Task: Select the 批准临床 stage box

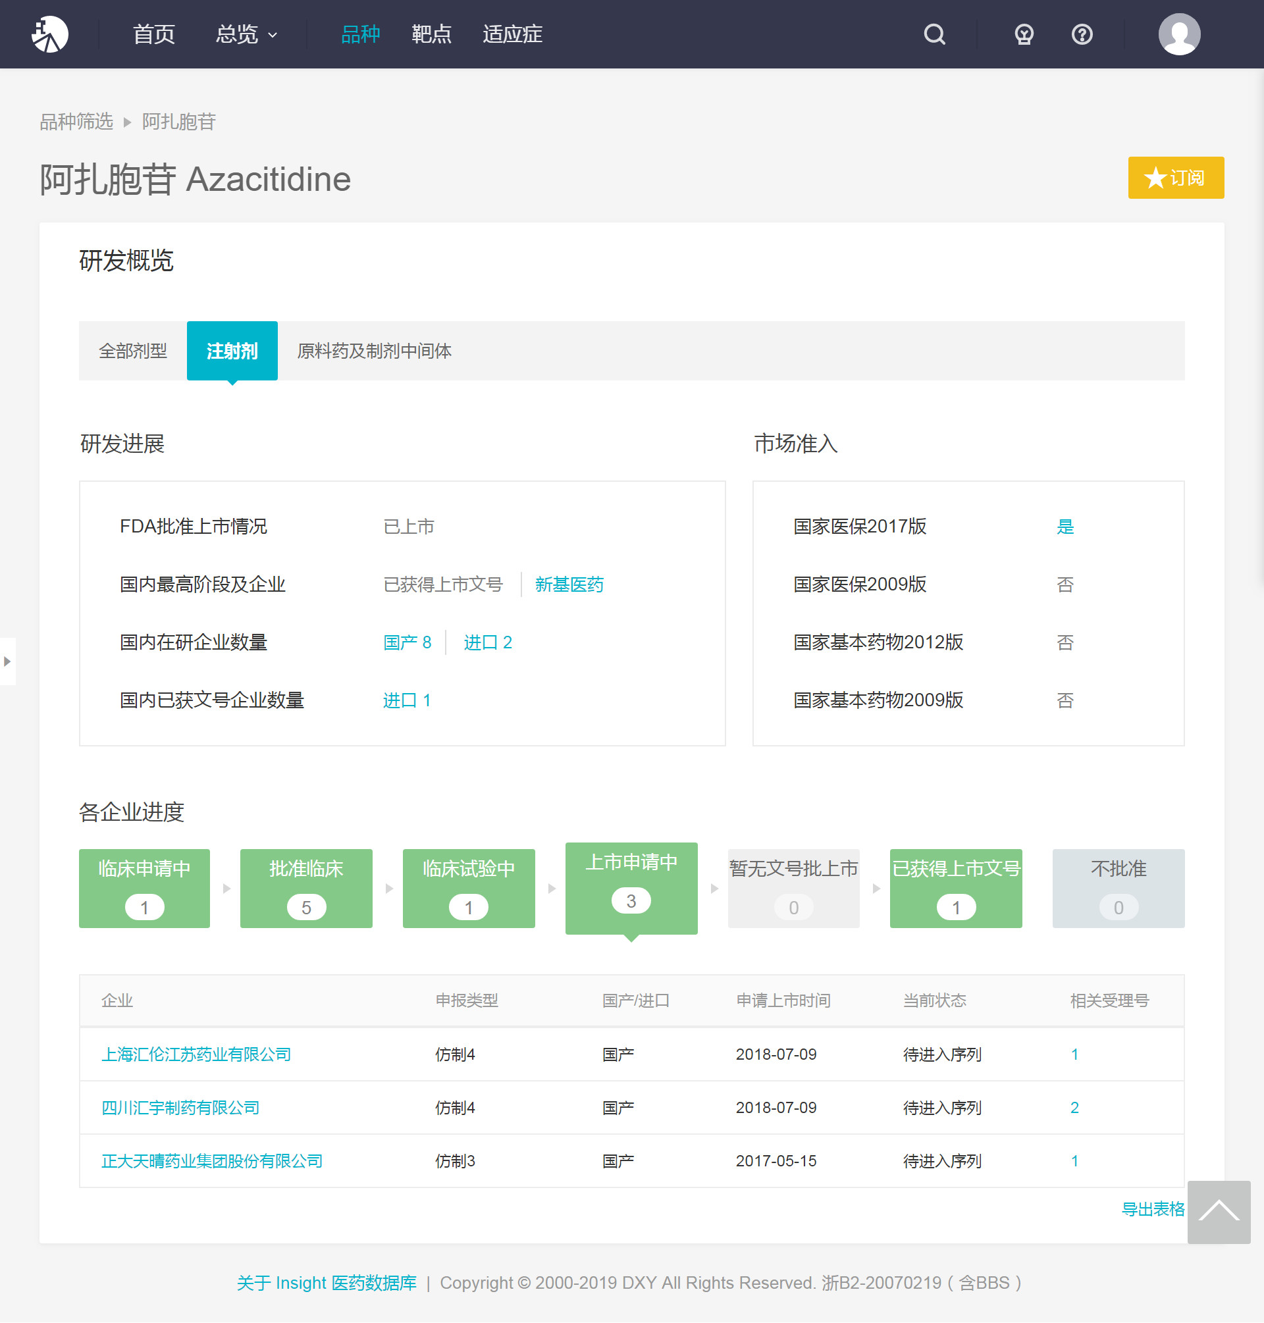Action: tap(306, 888)
